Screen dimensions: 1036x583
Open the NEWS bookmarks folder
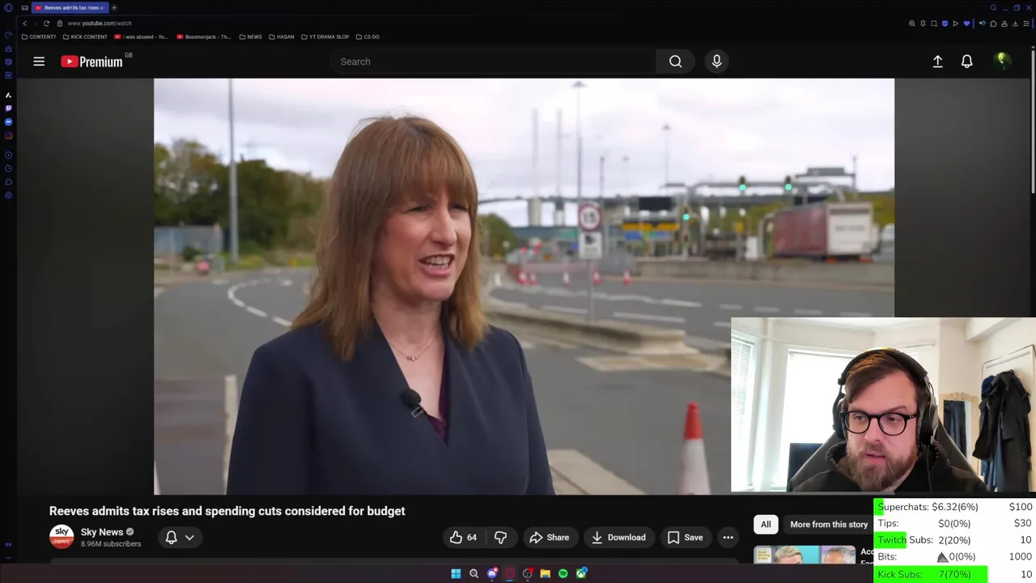[x=251, y=36]
